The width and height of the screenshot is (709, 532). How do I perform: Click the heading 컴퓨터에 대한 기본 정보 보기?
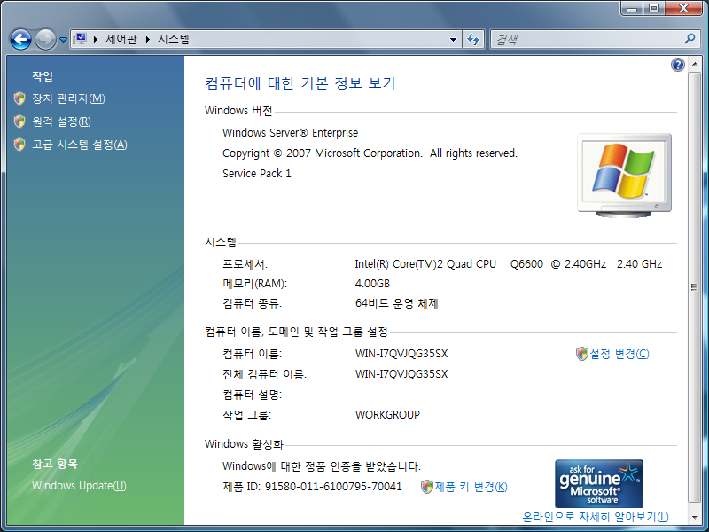300,83
